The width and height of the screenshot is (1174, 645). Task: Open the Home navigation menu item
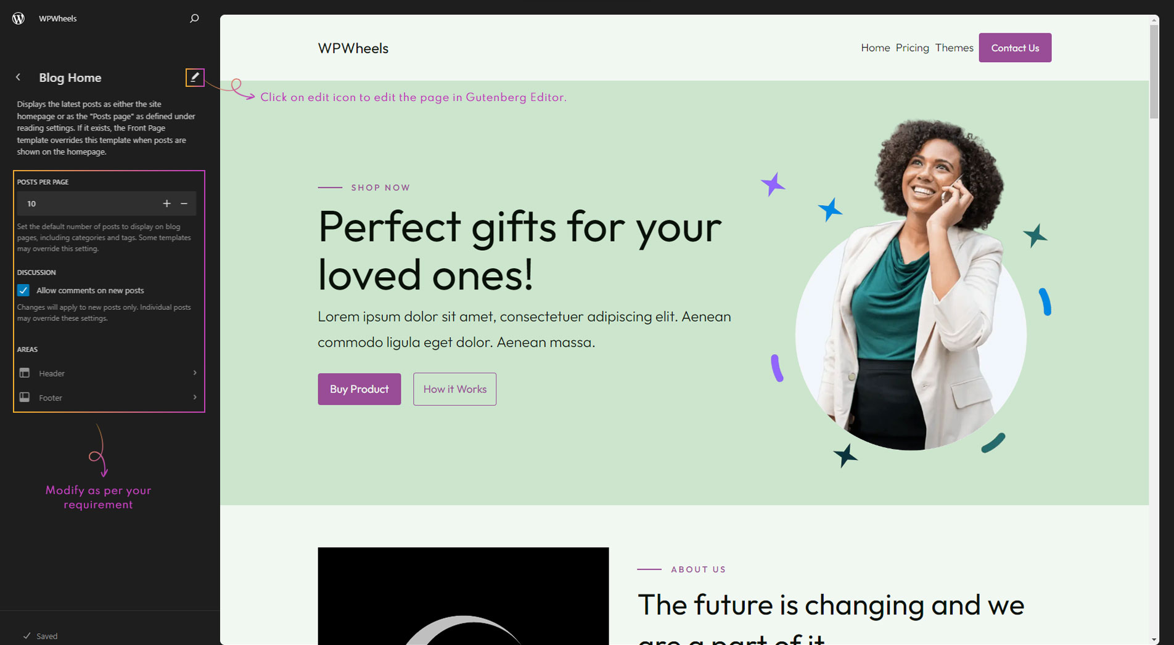coord(875,48)
